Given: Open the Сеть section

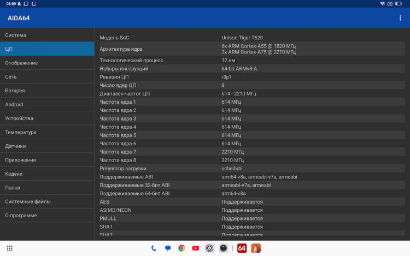Looking at the screenshot, I should click(47, 76).
